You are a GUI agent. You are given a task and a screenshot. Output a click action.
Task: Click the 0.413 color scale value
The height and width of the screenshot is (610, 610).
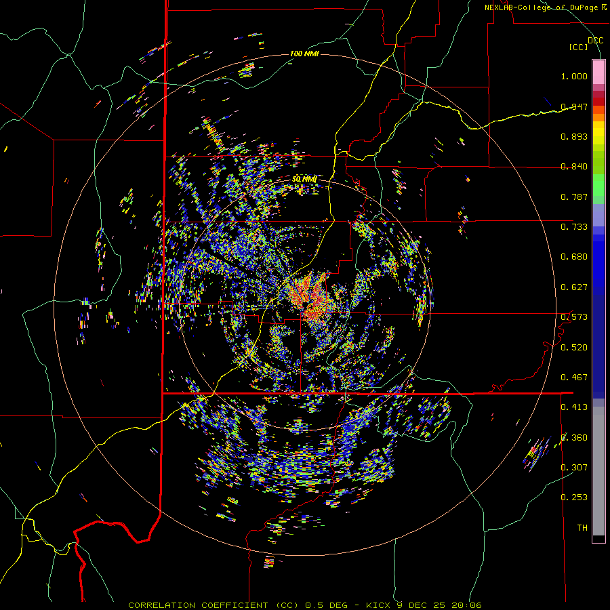click(574, 407)
